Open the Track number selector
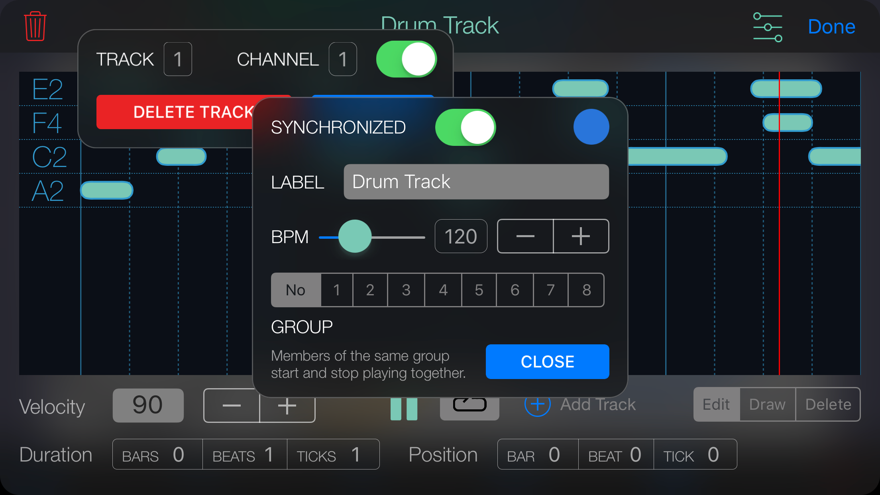The height and width of the screenshot is (495, 880). pyautogui.click(x=178, y=59)
